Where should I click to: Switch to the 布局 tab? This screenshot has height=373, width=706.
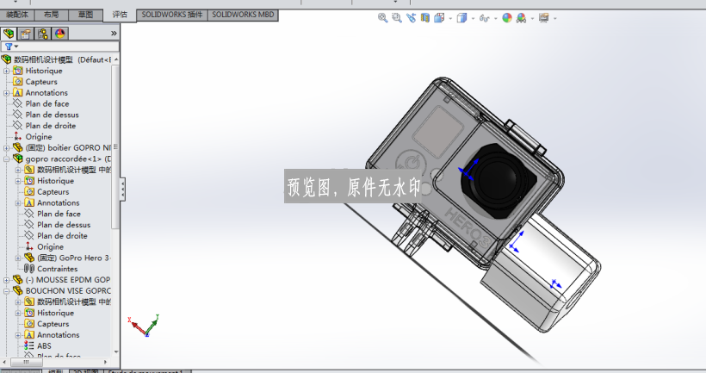click(52, 15)
